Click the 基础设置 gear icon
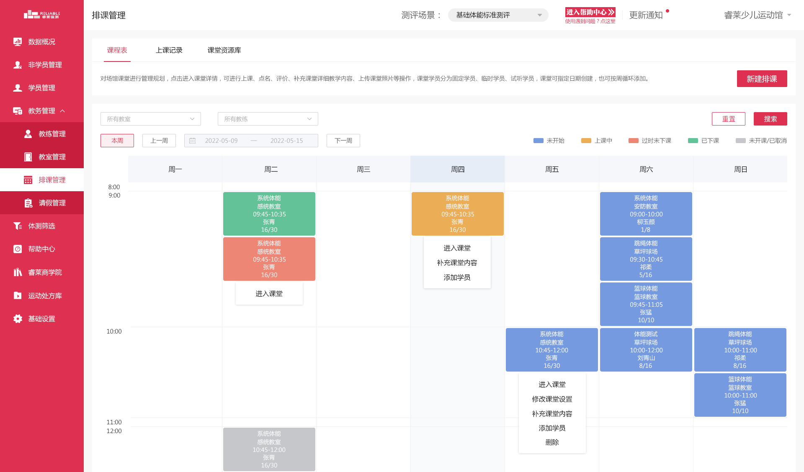The width and height of the screenshot is (804, 472). (x=18, y=319)
